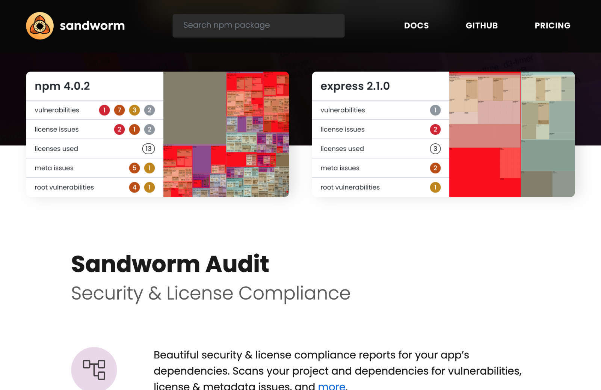The image size is (601, 390).
Task: Click npm orange vulnerabilities badge 7
Action: point(119,110)
